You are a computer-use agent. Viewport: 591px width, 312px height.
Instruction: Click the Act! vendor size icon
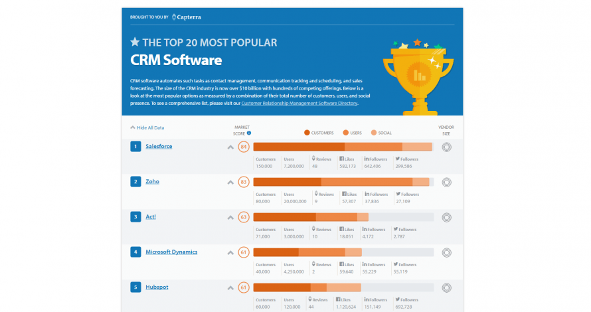(x=447, y=218)
